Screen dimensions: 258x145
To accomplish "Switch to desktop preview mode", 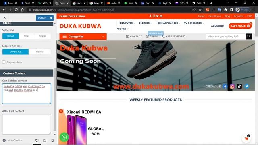I will point(37,141).
